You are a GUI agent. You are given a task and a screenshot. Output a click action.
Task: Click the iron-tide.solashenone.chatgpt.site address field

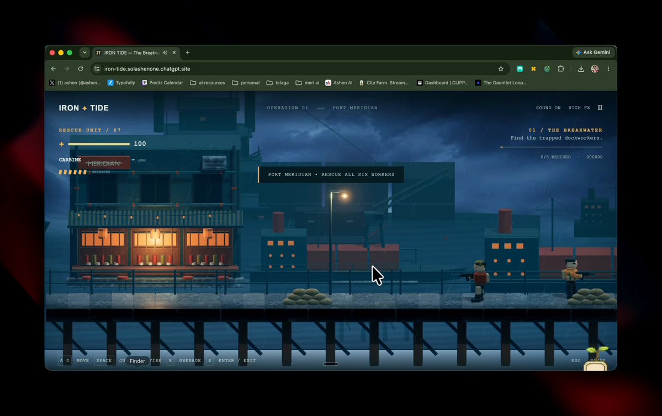pos(295,69)
